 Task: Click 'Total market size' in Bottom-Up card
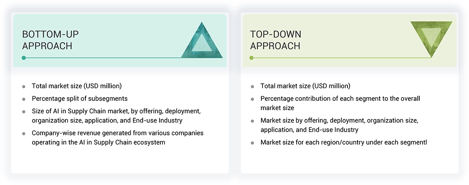77,86
